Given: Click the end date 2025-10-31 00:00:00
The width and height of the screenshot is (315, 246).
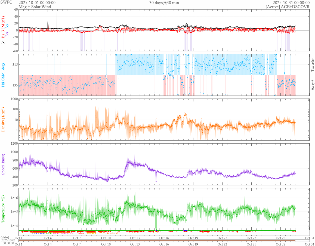Looking at the screenshot, I should pos(291,3).
